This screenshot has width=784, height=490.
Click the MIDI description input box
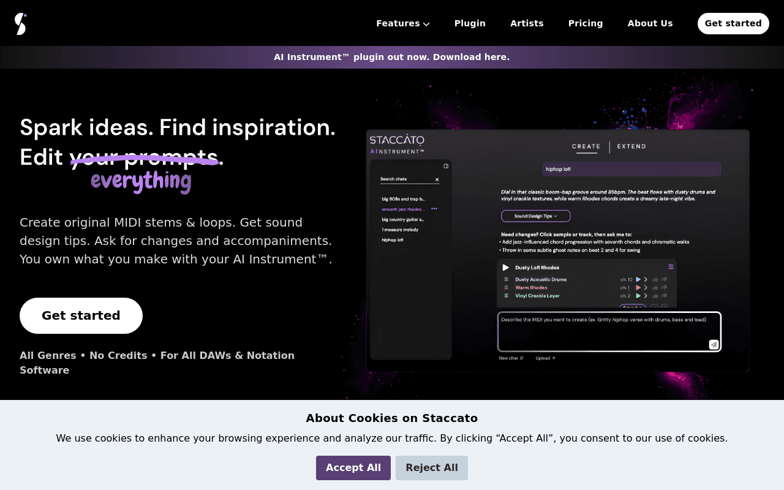[609, 332]
